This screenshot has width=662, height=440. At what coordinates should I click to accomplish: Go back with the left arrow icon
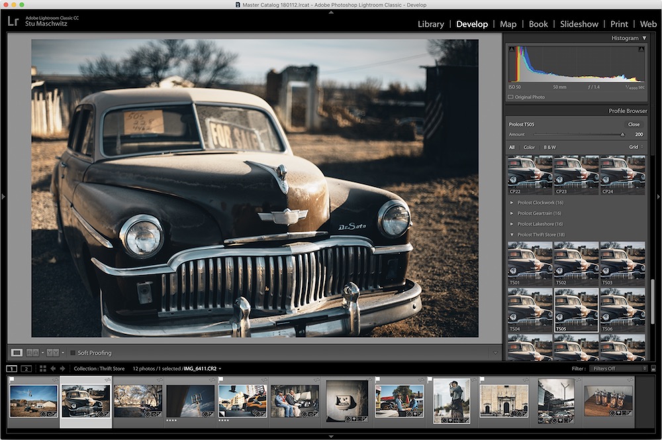pos(53,368)
